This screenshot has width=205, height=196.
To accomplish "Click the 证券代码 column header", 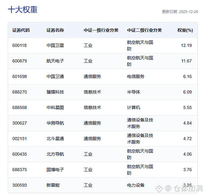I will click(21, 30).
